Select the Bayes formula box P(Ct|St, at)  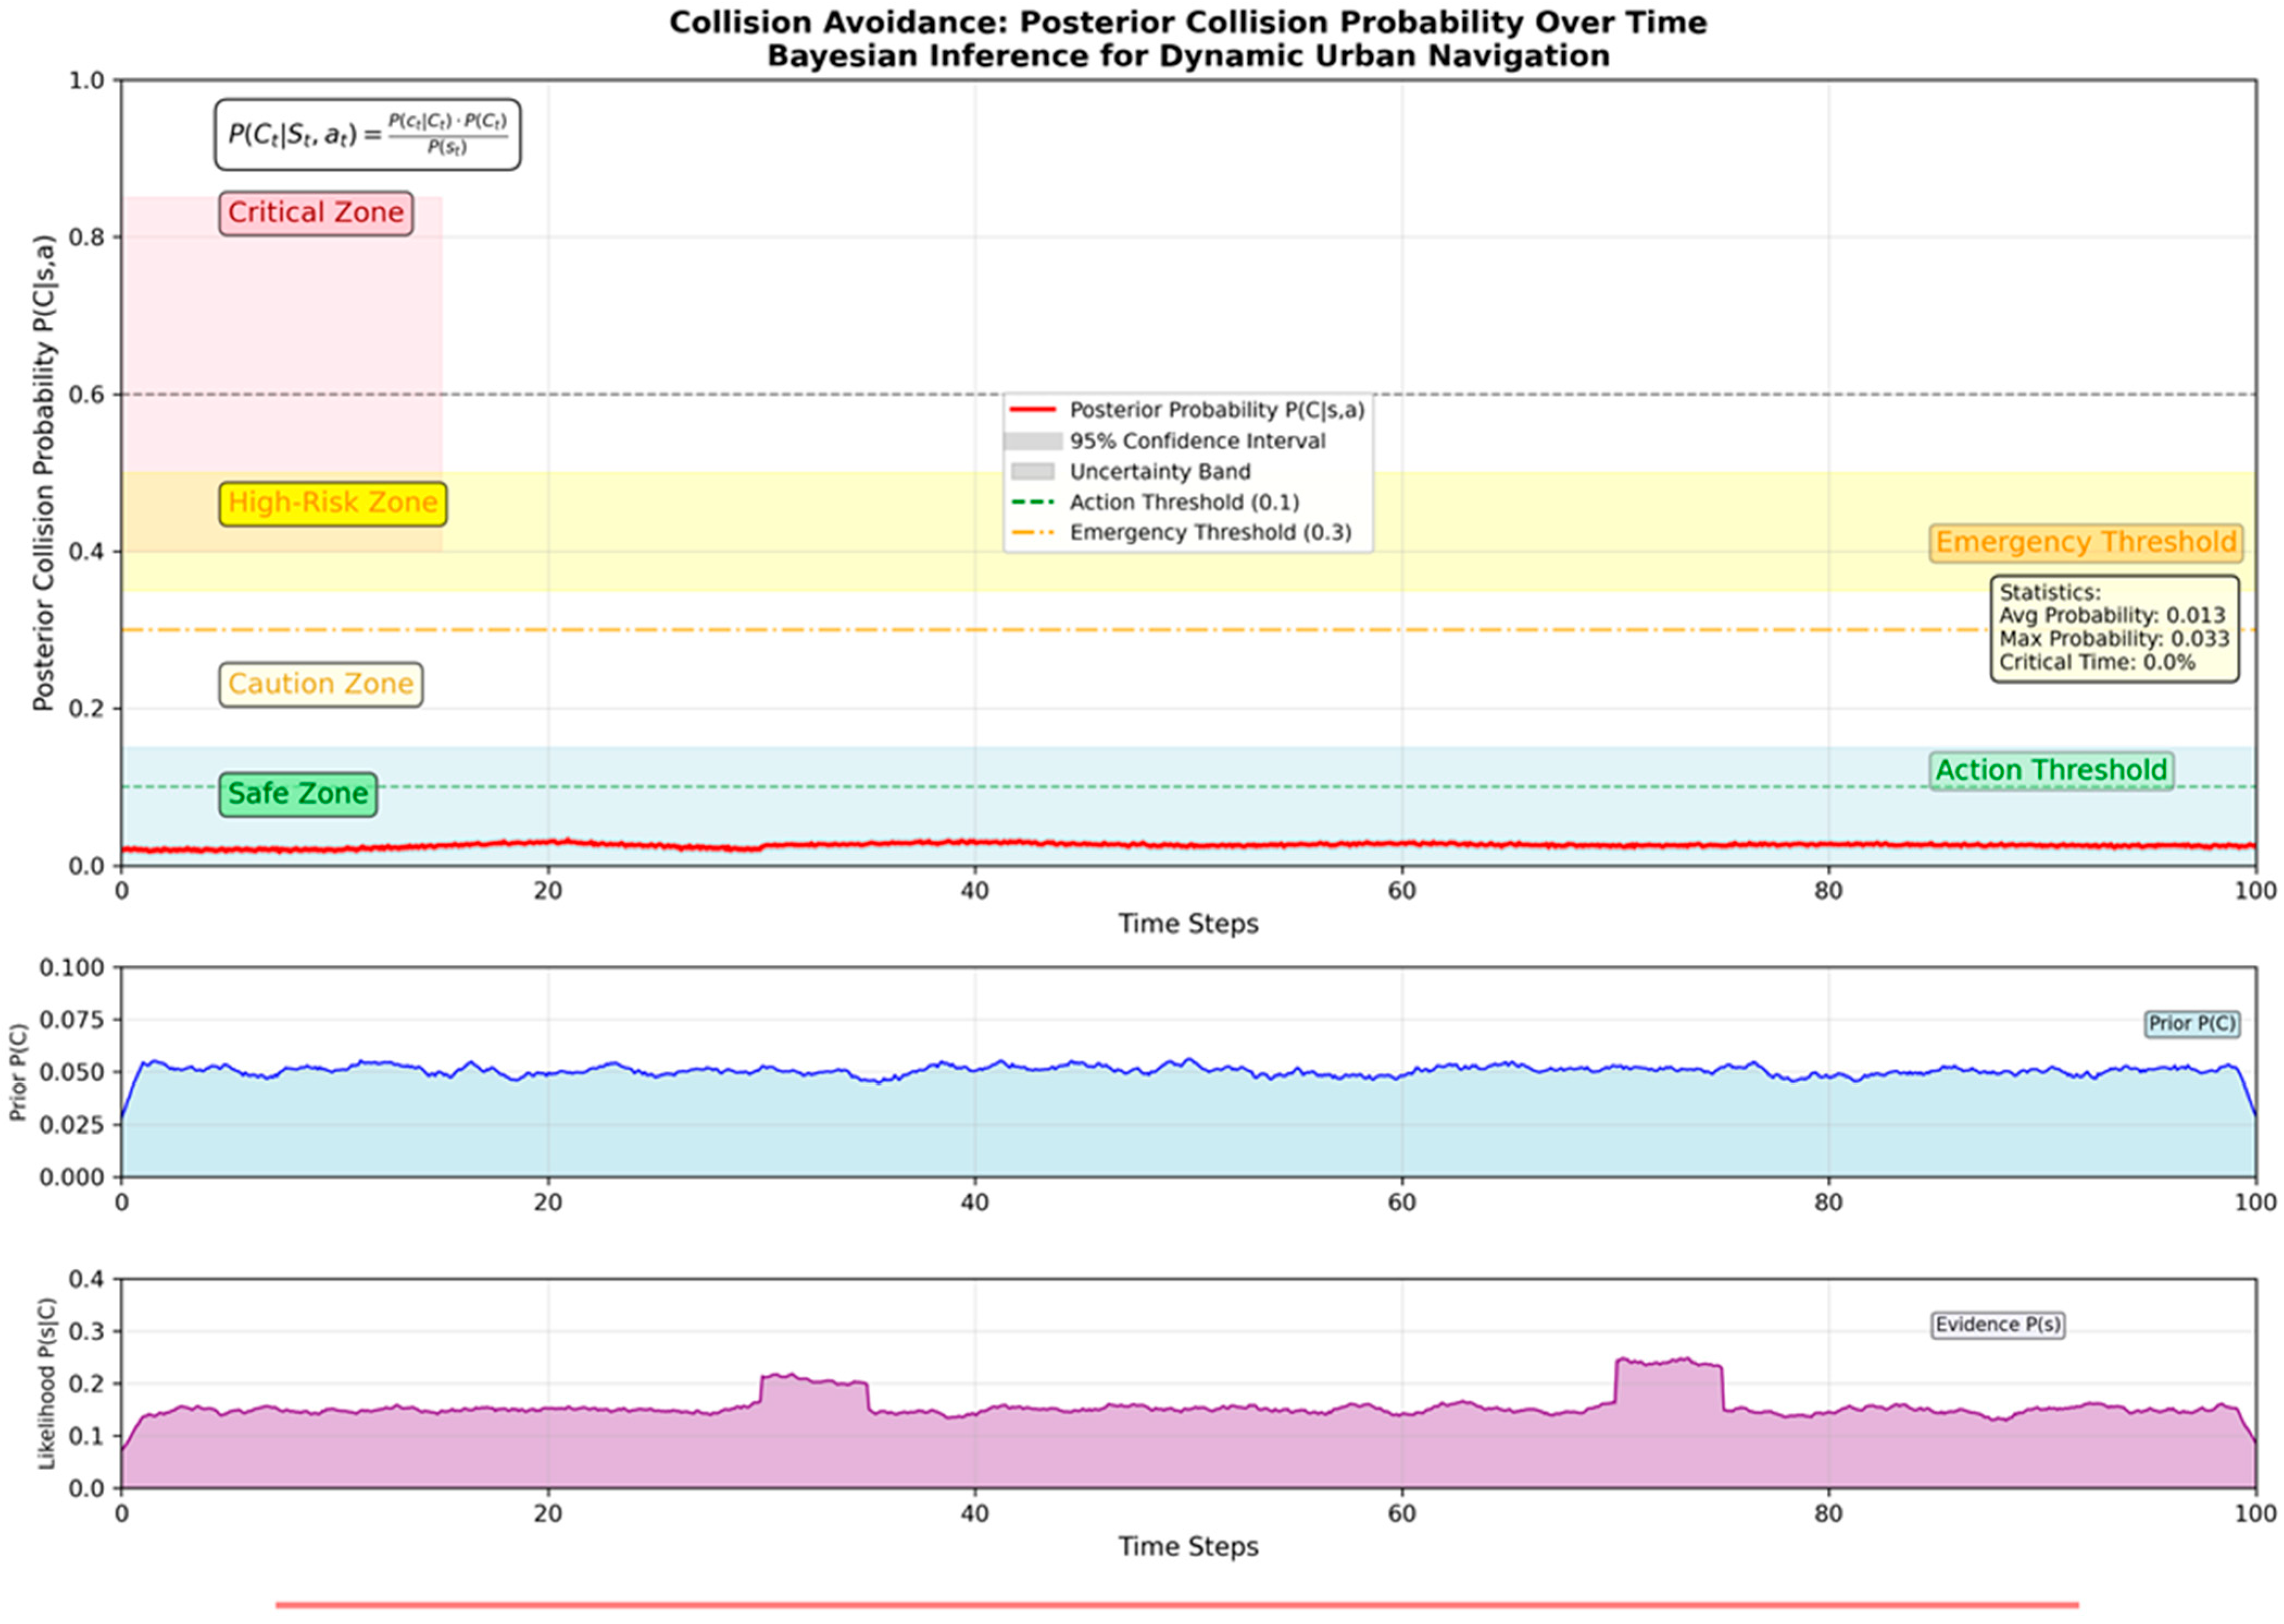[367, 134]
